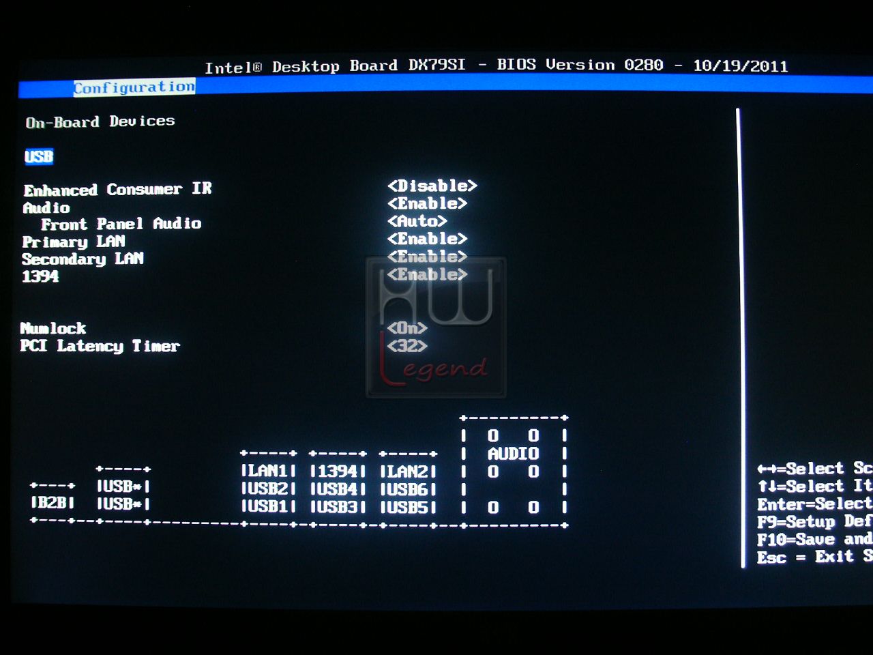The width and height of the screenshot is (873, 655).
Task: Click the USB1 port in diagram
Action: coord(268,507)
